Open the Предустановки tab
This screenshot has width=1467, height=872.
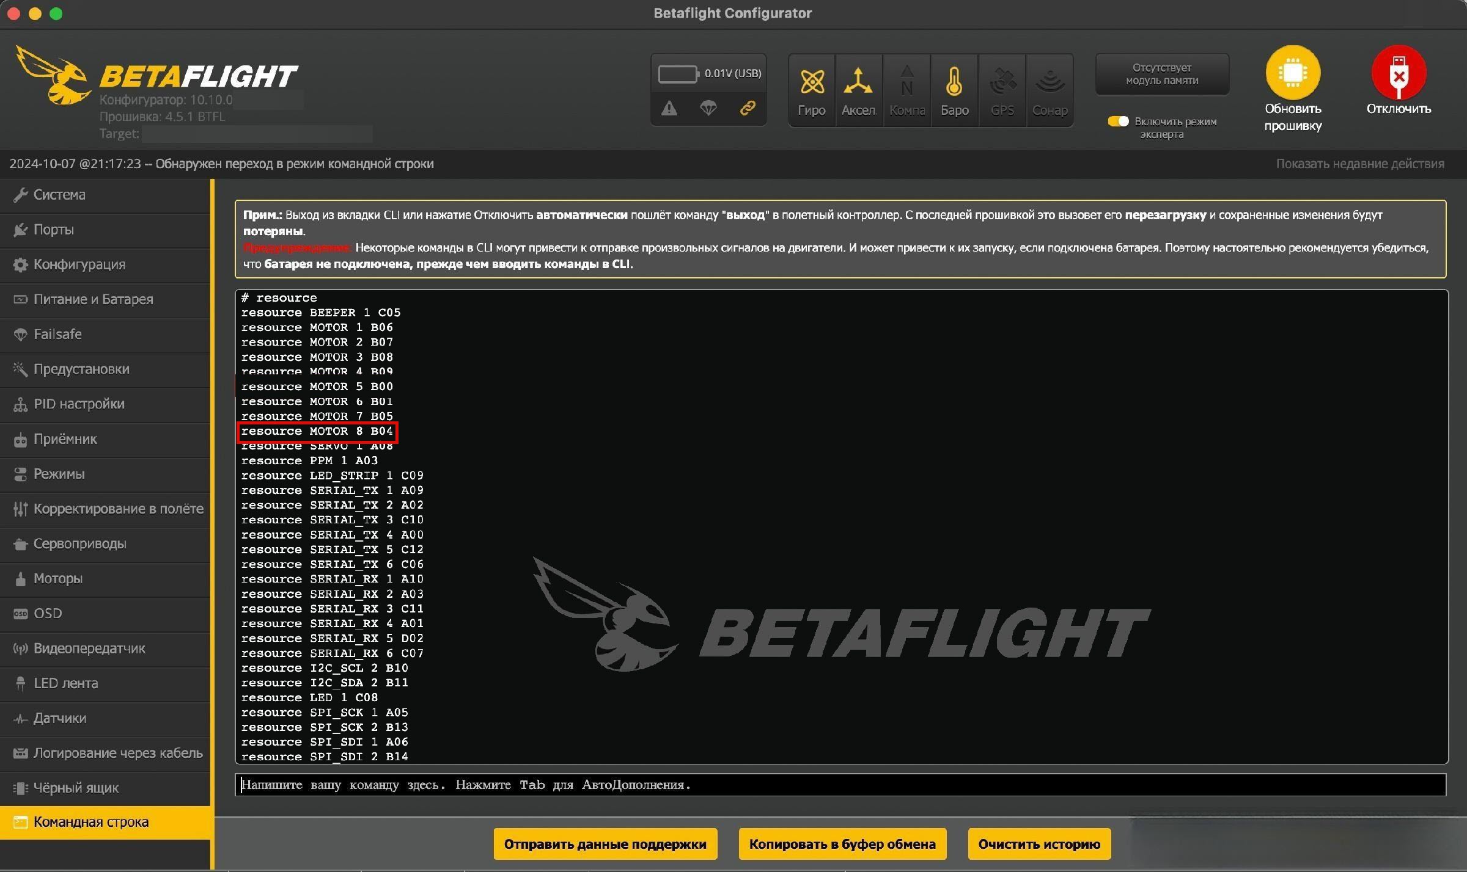105,369
